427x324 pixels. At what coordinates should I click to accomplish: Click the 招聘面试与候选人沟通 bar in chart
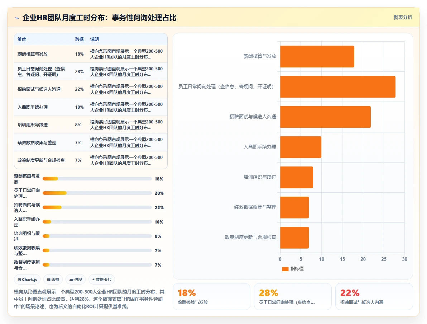(x=325, y=117)
